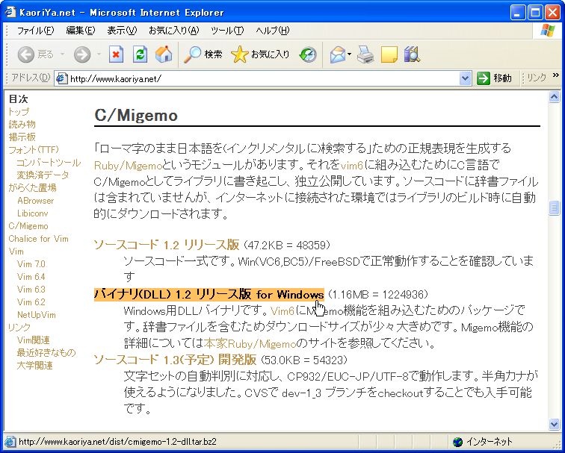Open ABrowser sidebar link
Viewport: 565px width, 453px height.
(35, 201)
